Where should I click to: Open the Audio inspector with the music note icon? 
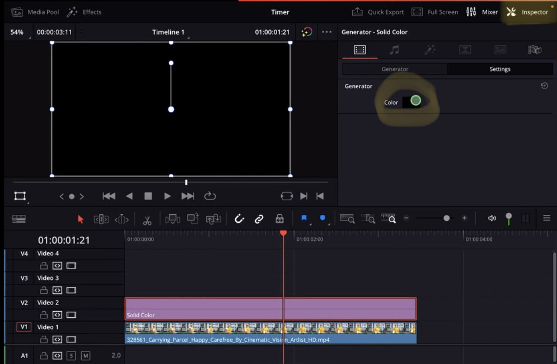[x=395, y=49]
